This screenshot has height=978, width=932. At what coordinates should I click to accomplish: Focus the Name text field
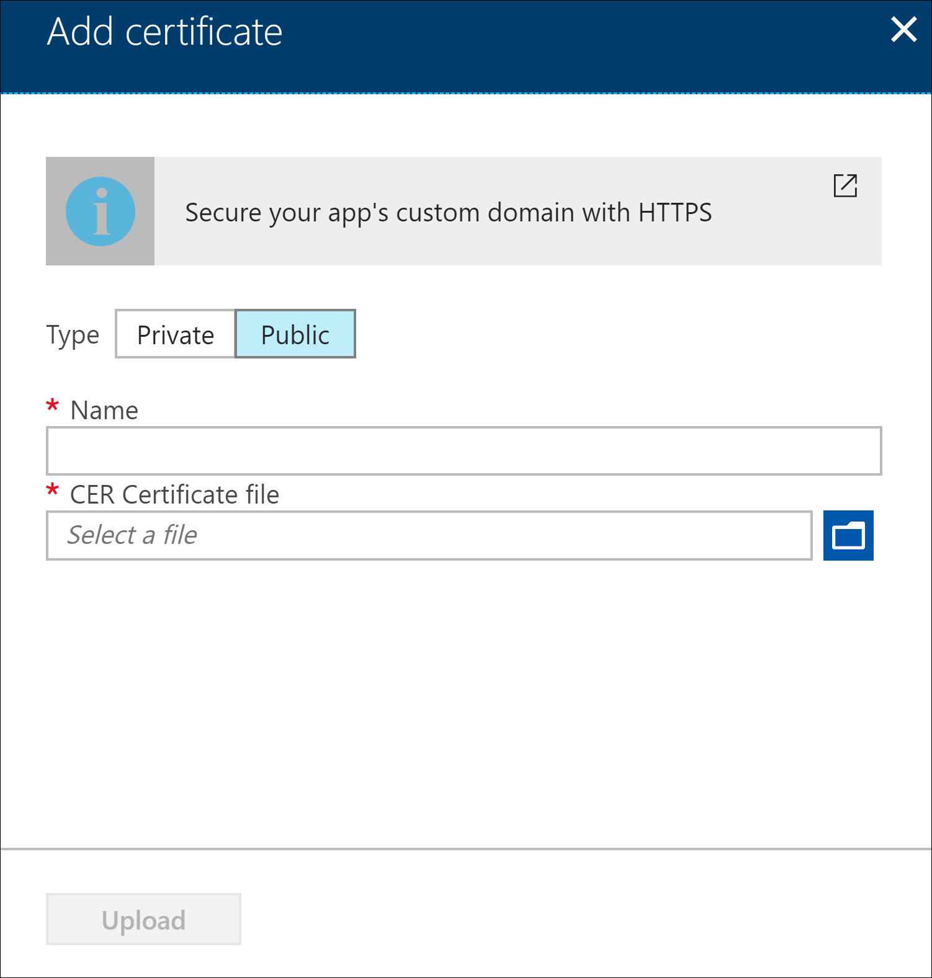point(464,451)
